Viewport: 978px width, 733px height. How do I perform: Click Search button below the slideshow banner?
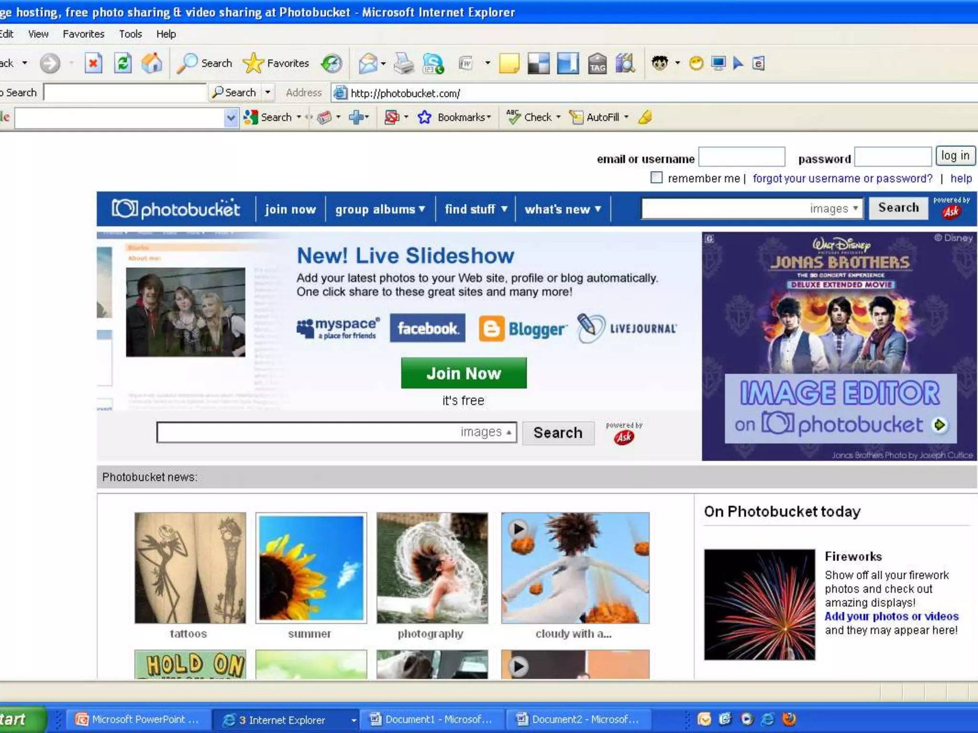click(558, 432)
